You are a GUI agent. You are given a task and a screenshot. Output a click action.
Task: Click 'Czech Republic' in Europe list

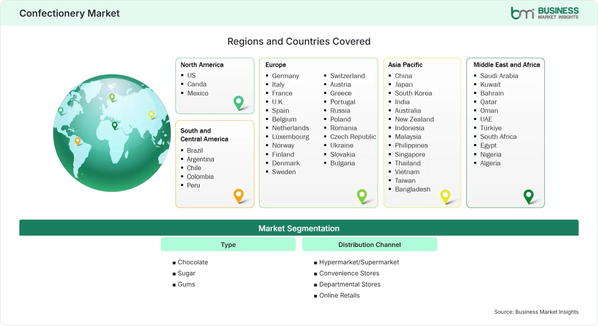tap(353, 137)
